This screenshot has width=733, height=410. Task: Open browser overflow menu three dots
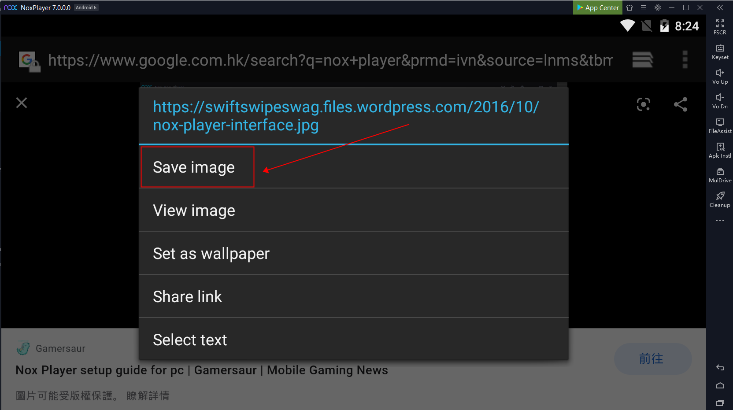pyautogui.click(x=685, y=59)
